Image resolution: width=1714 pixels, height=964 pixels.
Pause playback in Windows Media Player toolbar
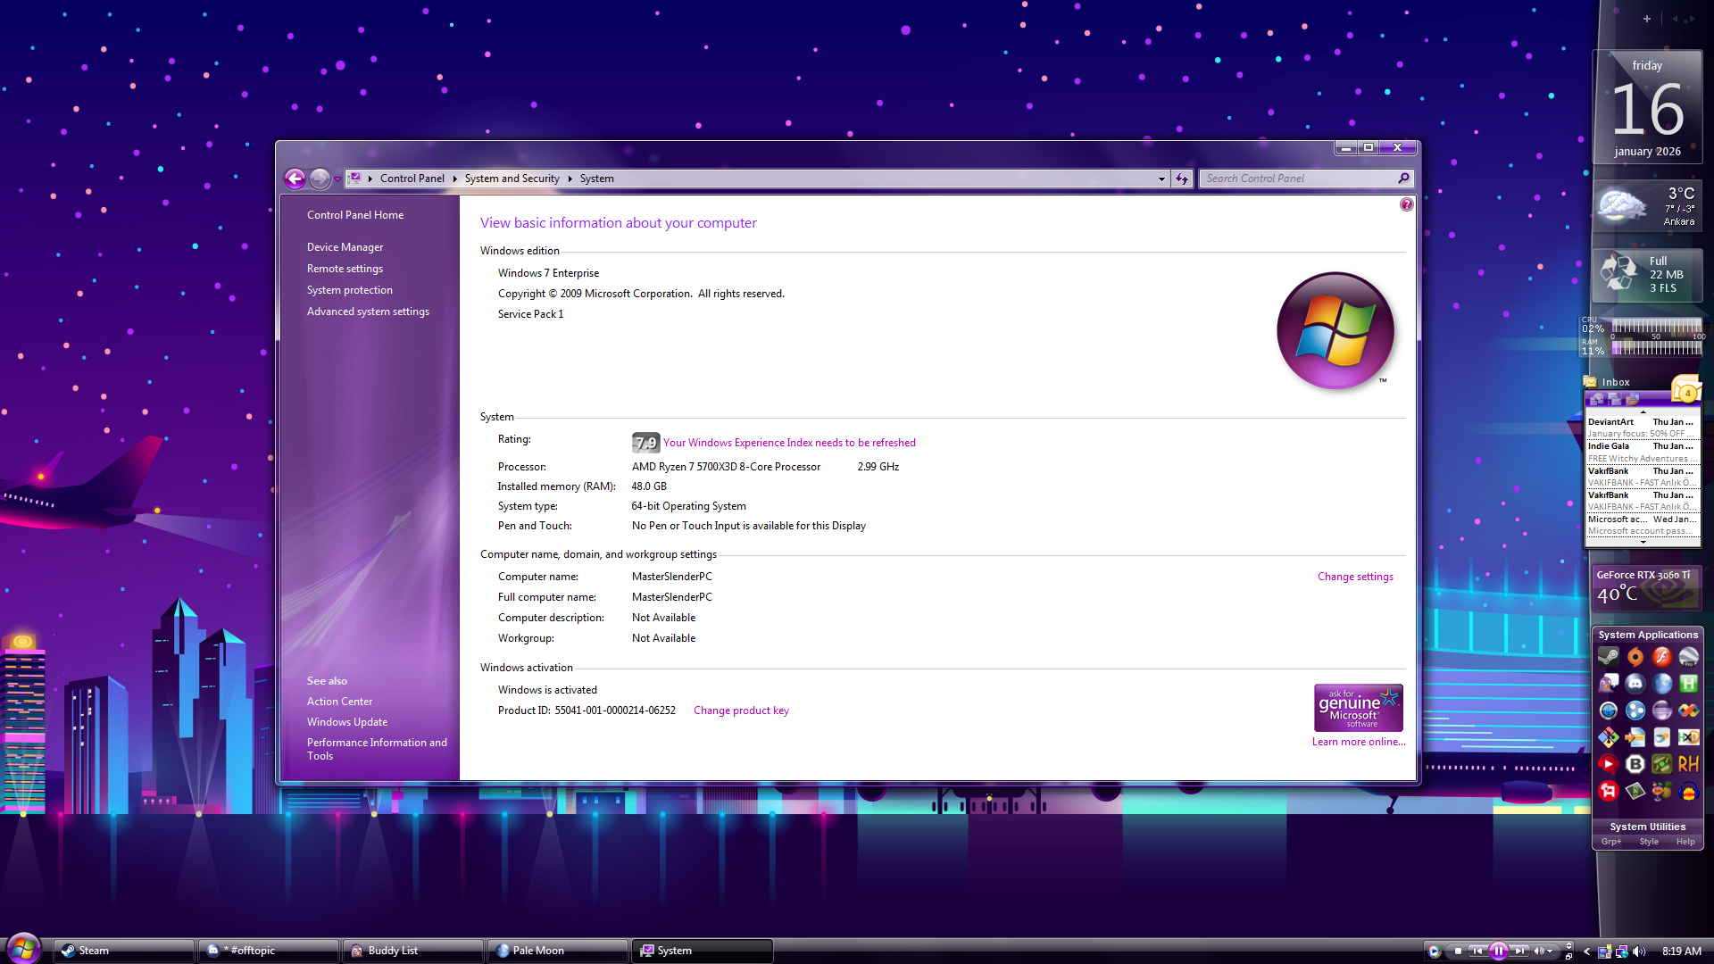click(1499, 952)
